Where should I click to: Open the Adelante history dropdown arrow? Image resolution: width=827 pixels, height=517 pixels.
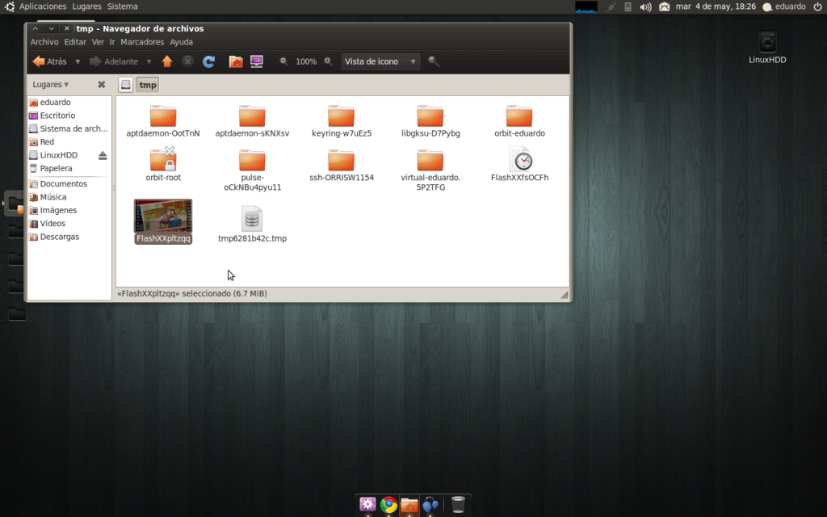tap(149, 61)
